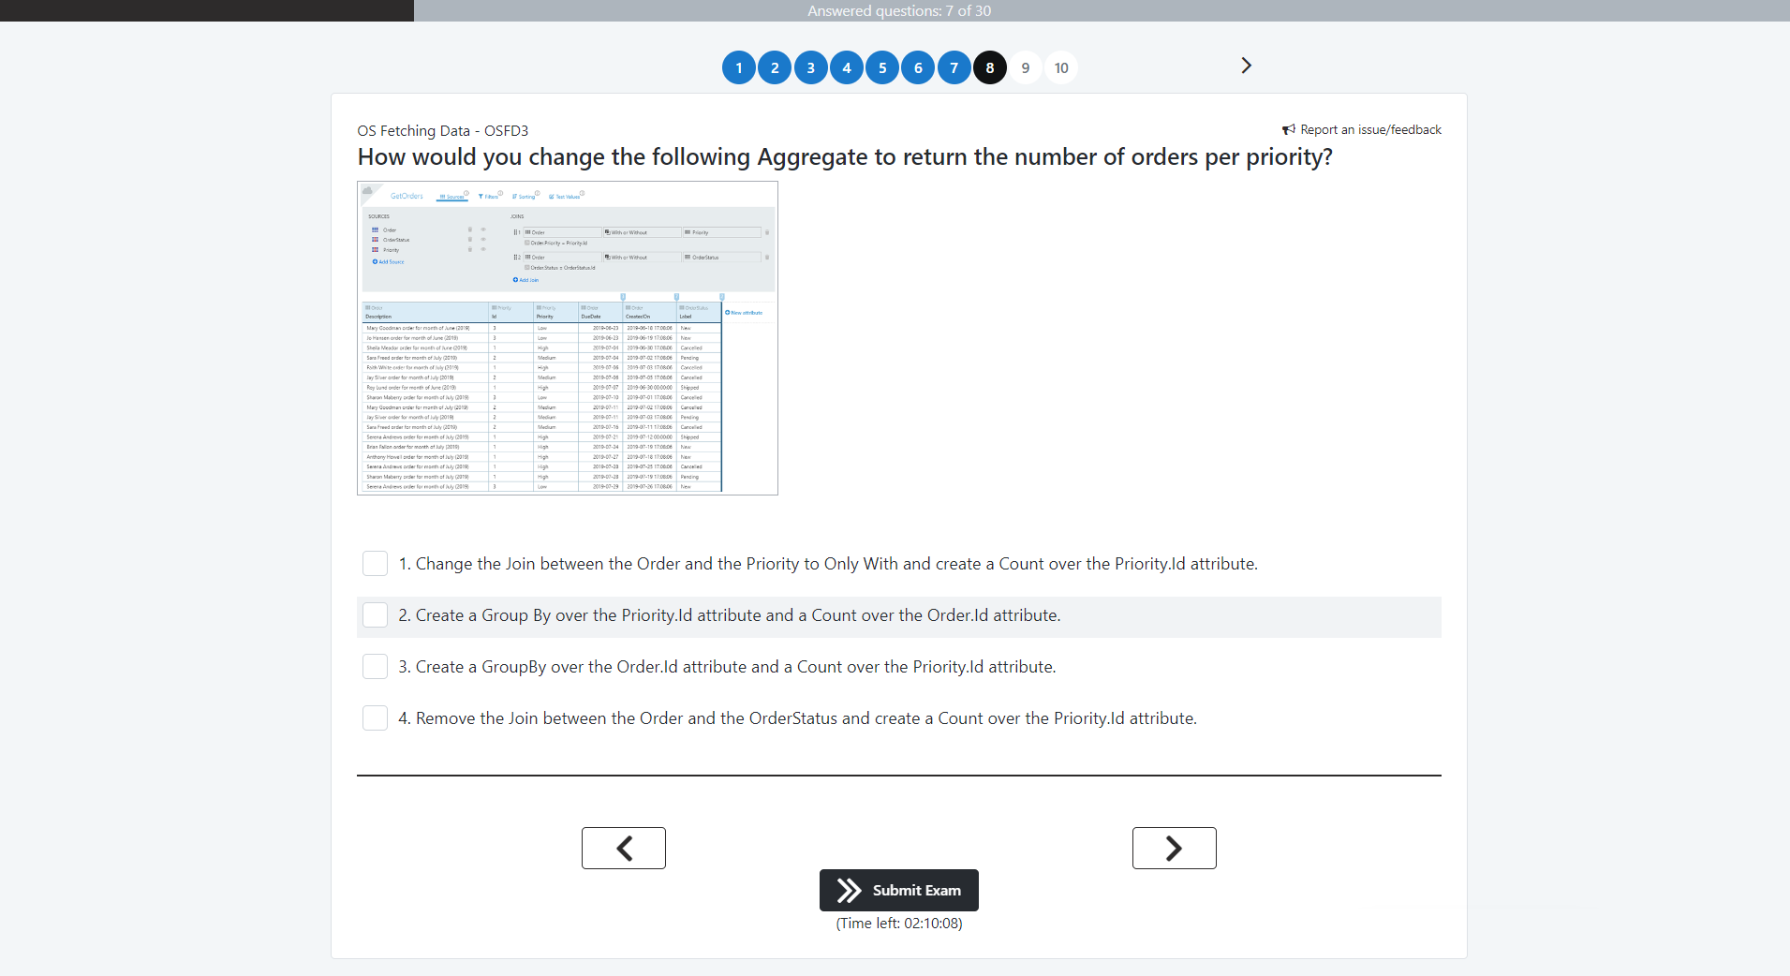The height and width of the screenshot is (976, 1790).
Task: Jump to question 1 circle
Action: [x=739, y=67]
